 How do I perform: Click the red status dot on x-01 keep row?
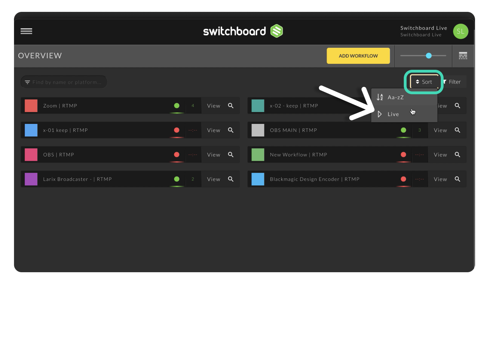(x=177, y=130)
